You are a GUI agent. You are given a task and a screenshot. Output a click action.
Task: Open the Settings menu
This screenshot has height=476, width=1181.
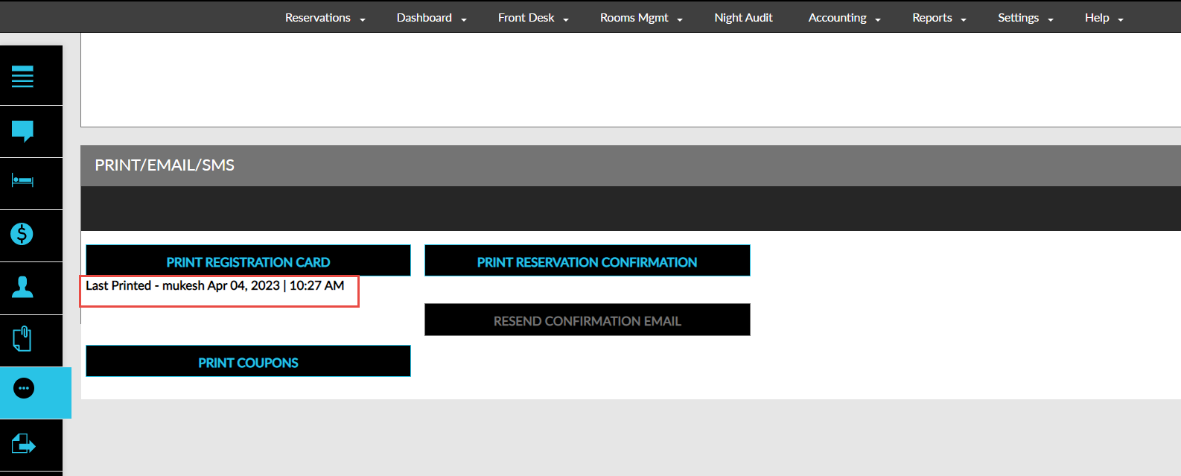[1025, 18]
